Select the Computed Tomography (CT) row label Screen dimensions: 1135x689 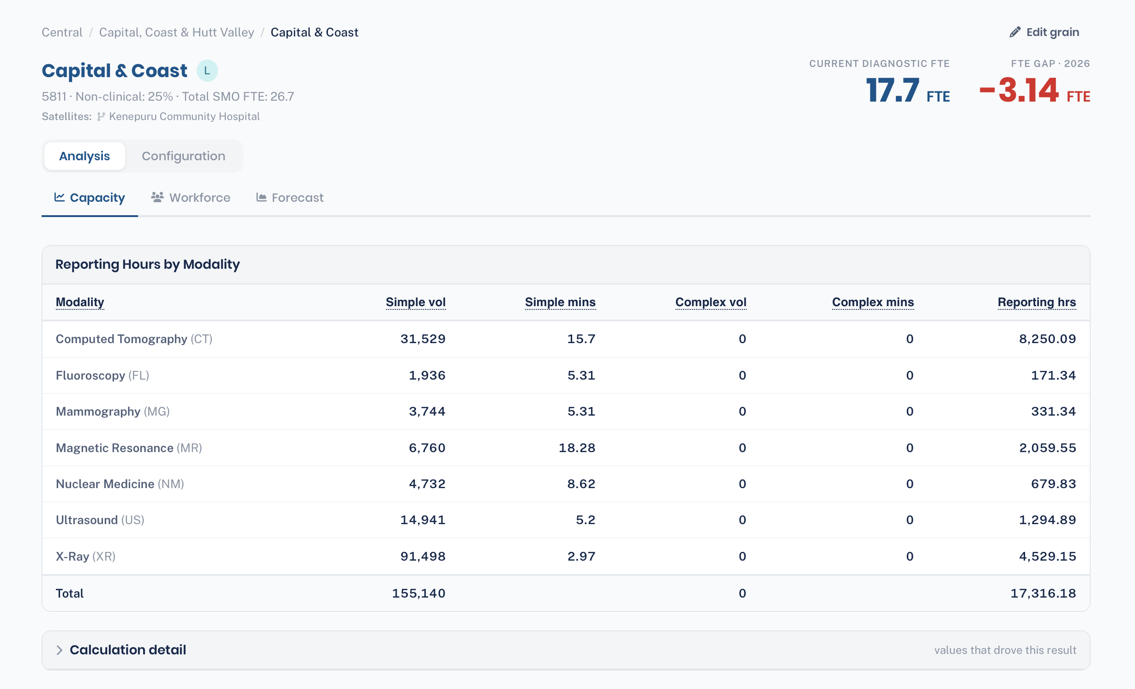pyautogui.click(x=134, y=339)
